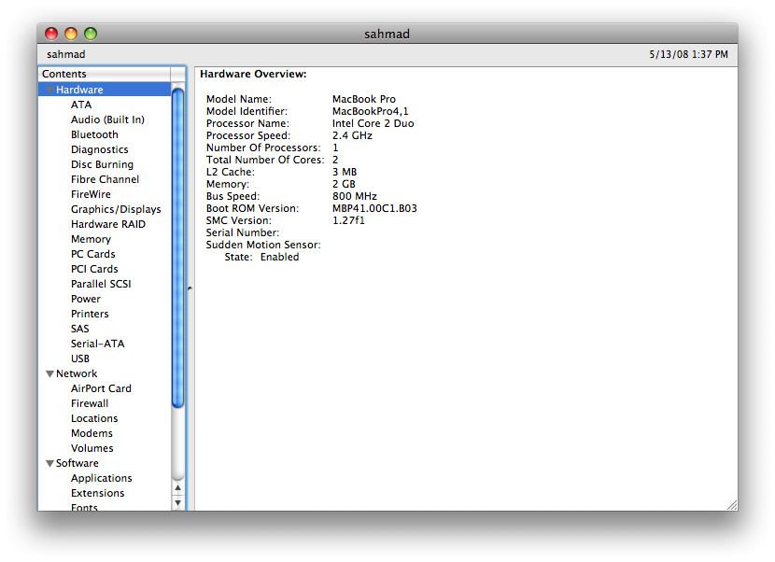Click the Bus Speed value 800 MHz
Viewport: 775px width, 562px height.
[355, 196]
